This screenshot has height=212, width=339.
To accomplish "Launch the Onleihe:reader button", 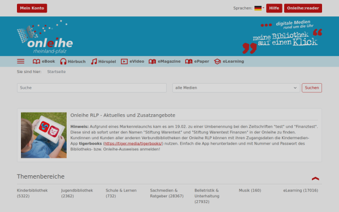I will (x=303, y=8).
